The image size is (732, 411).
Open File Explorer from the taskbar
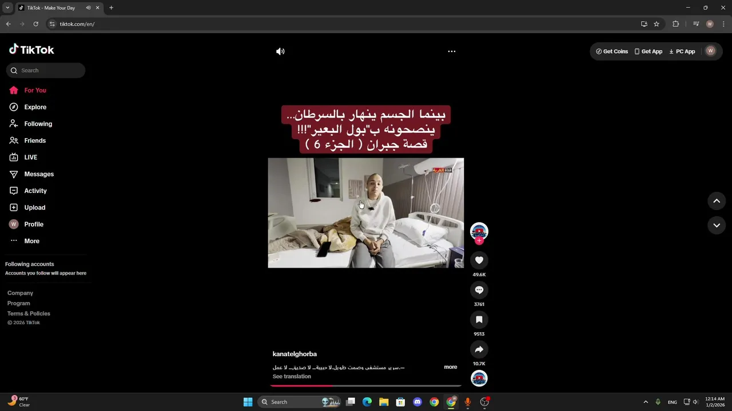(384, 402)
